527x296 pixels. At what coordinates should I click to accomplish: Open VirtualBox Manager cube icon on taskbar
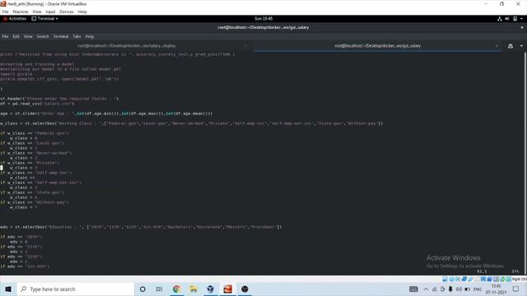(x=211, y=289)
